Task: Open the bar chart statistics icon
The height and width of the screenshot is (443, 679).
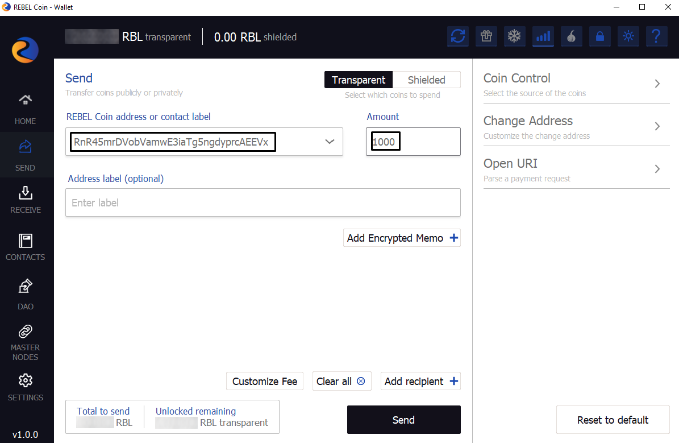Action: pos(543,36)
